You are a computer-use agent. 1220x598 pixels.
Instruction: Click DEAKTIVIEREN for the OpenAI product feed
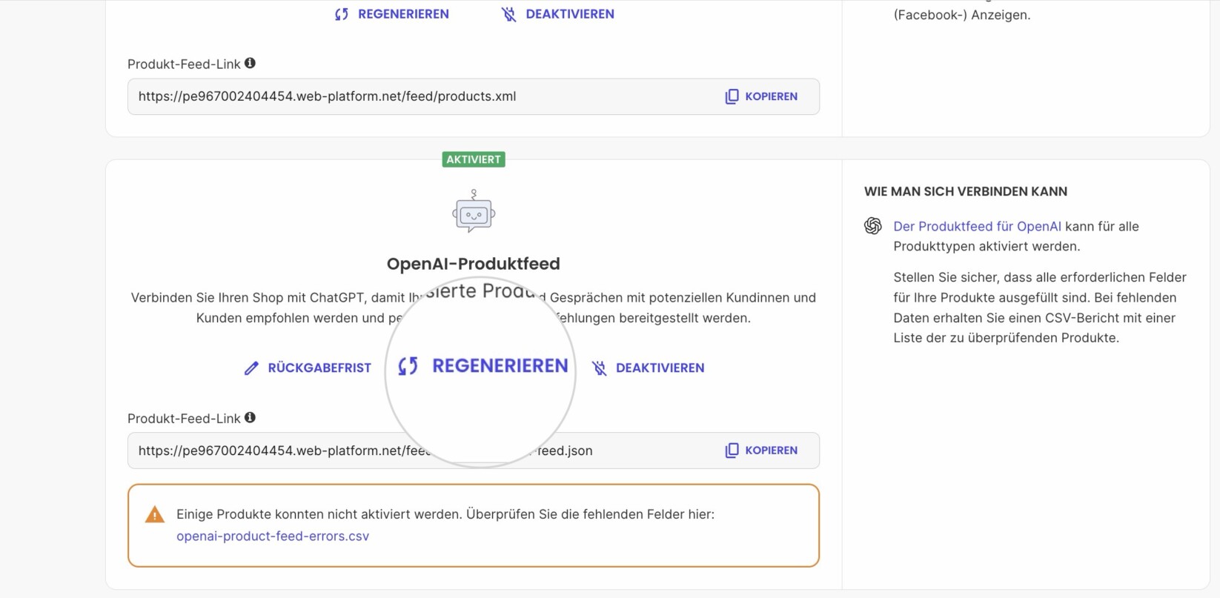click(x=649, y=368)
